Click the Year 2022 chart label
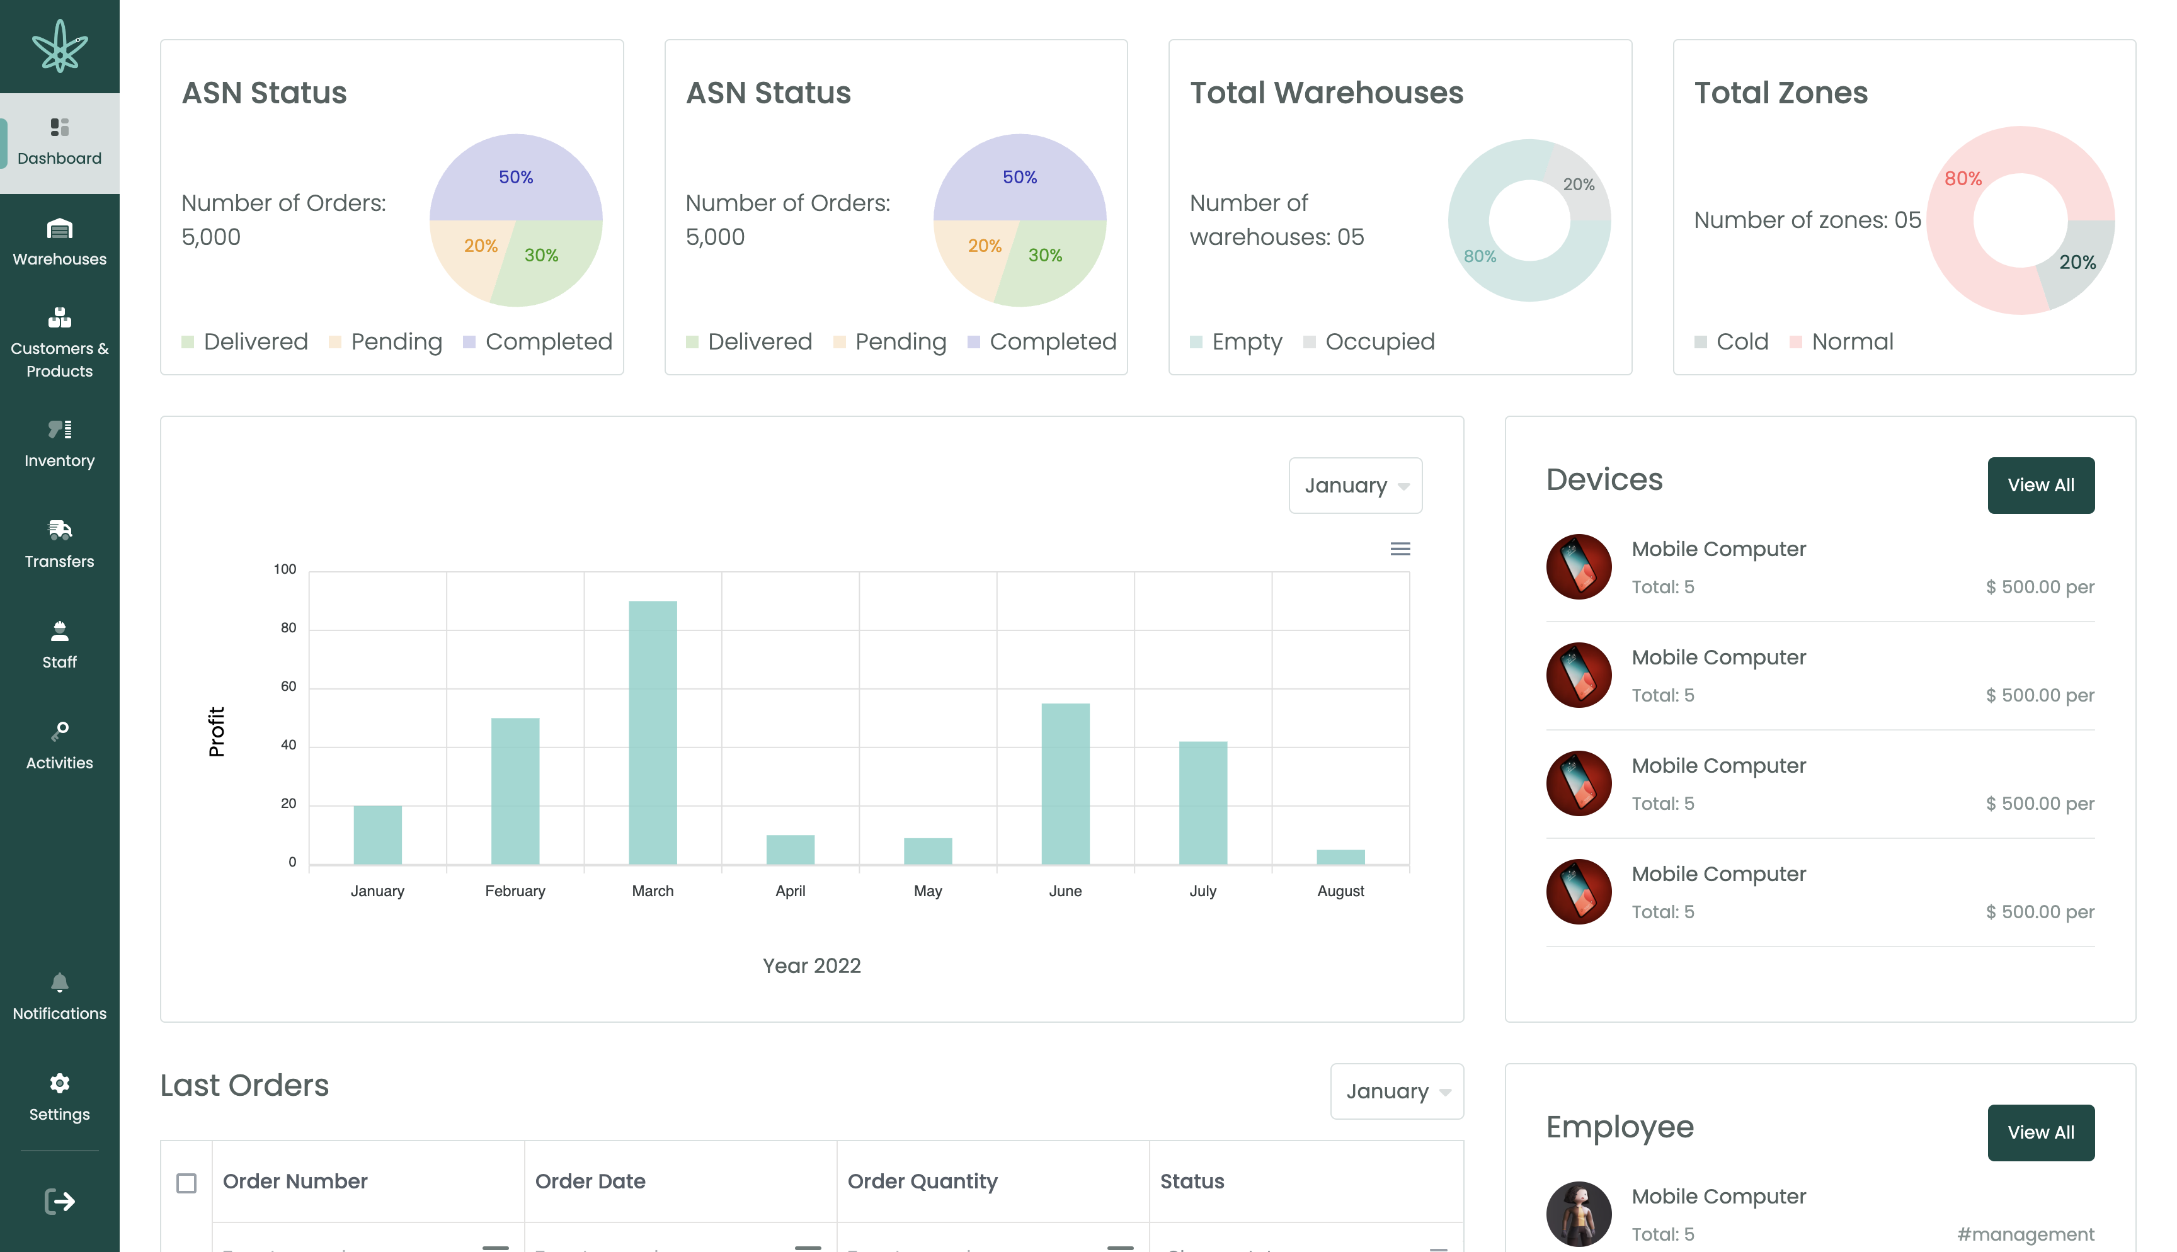 [811, 965]
